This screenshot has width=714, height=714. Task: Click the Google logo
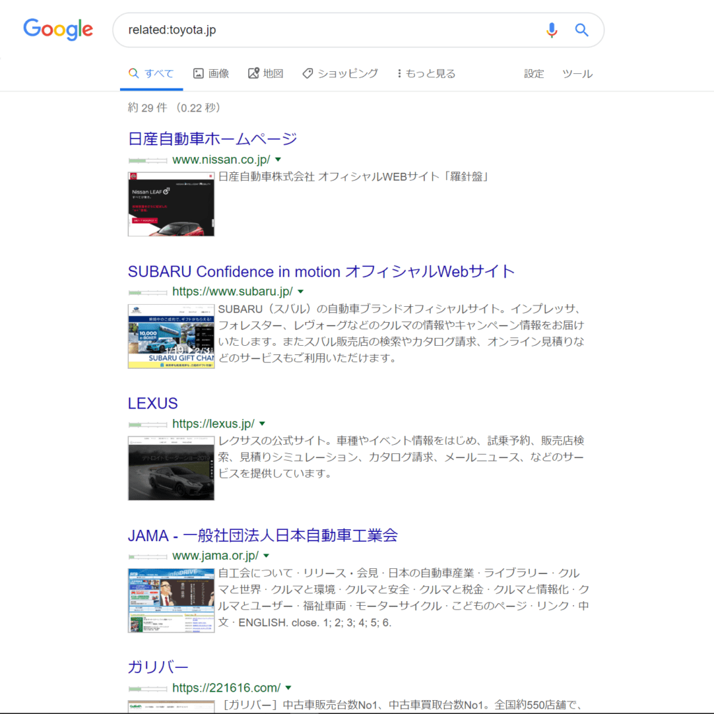tap(59, 29)
